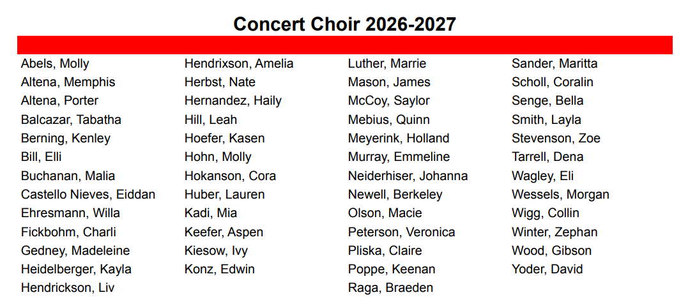Viewport: 681px width, 304px height.
Task: Select Hendrixson, Amelia name
Action: pos(239,63)
